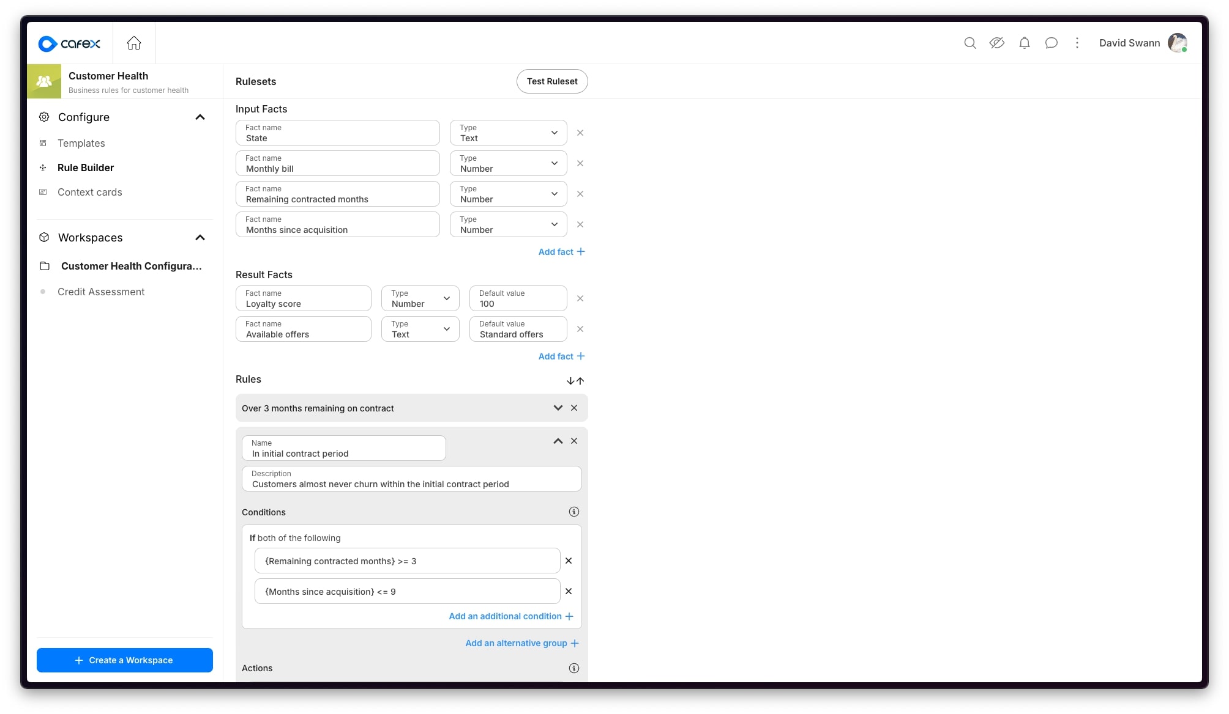The width and height of the screenshot is (1229, 714).
Task: Toggle the crossed-eye visibility icon
Action: click(996, 43)
